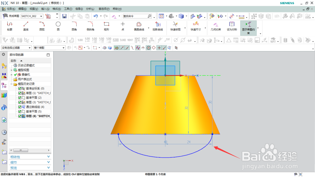Toggle the 显示草图约束 show sketch constraints button
This screenshot has width=315, height=177.
[249, 28]
